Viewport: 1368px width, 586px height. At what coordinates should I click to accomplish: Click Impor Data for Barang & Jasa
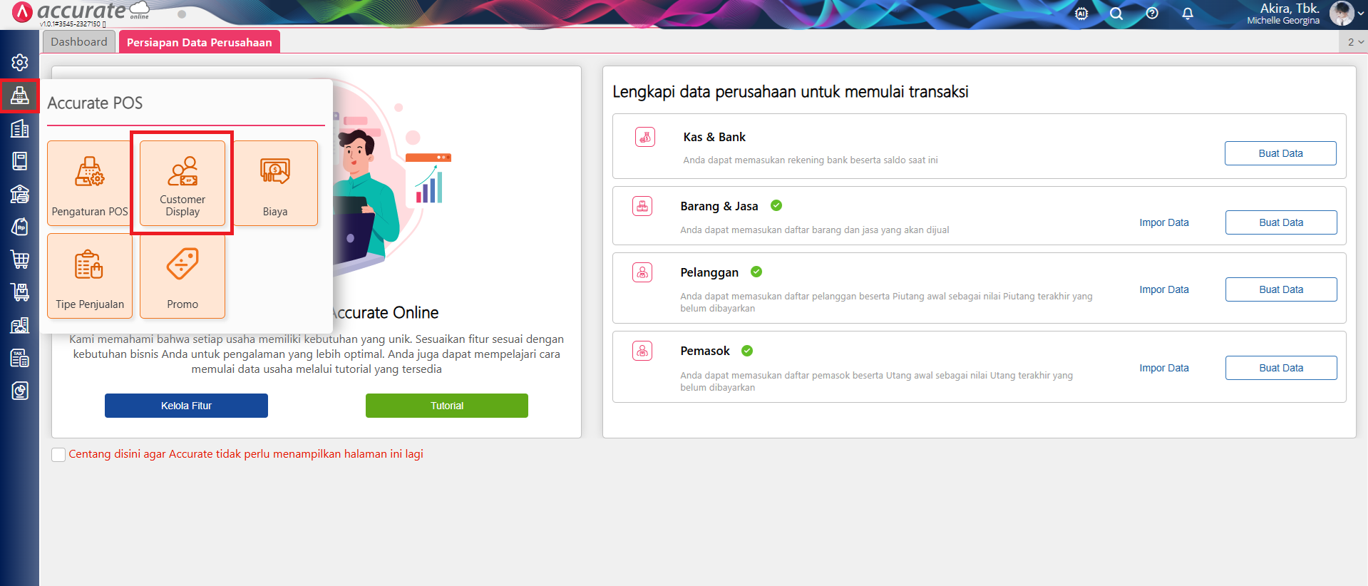1163,222
